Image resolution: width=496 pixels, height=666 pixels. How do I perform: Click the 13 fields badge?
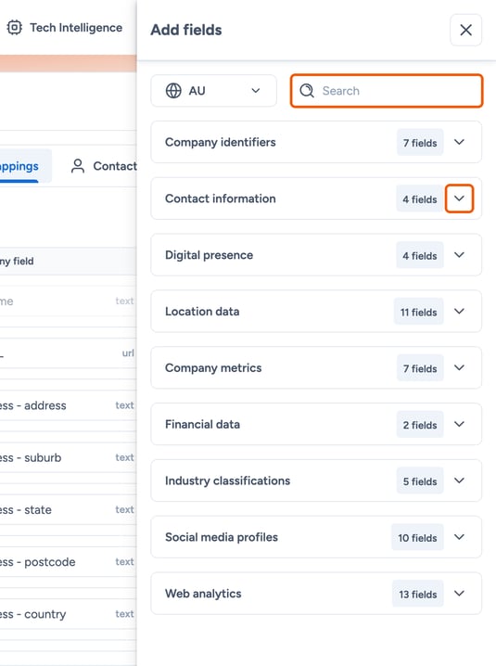[x=418, y=595]
